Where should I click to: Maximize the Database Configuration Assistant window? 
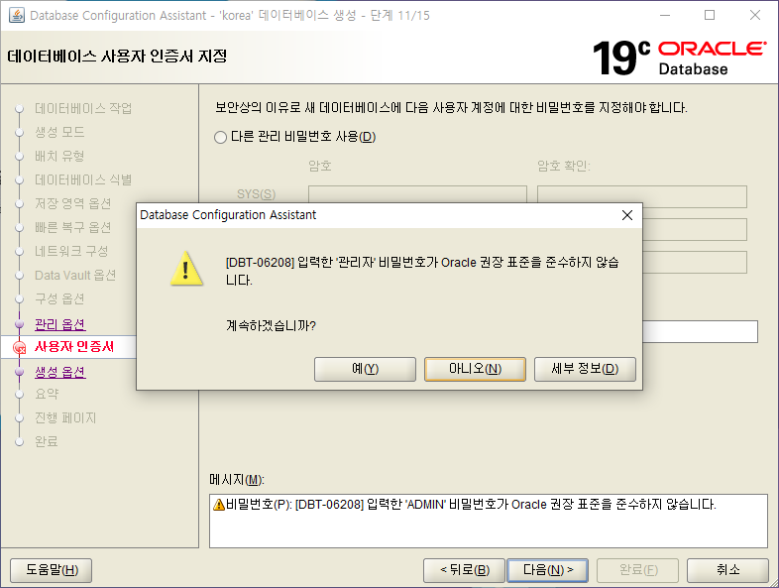click(x=710, y=16)
